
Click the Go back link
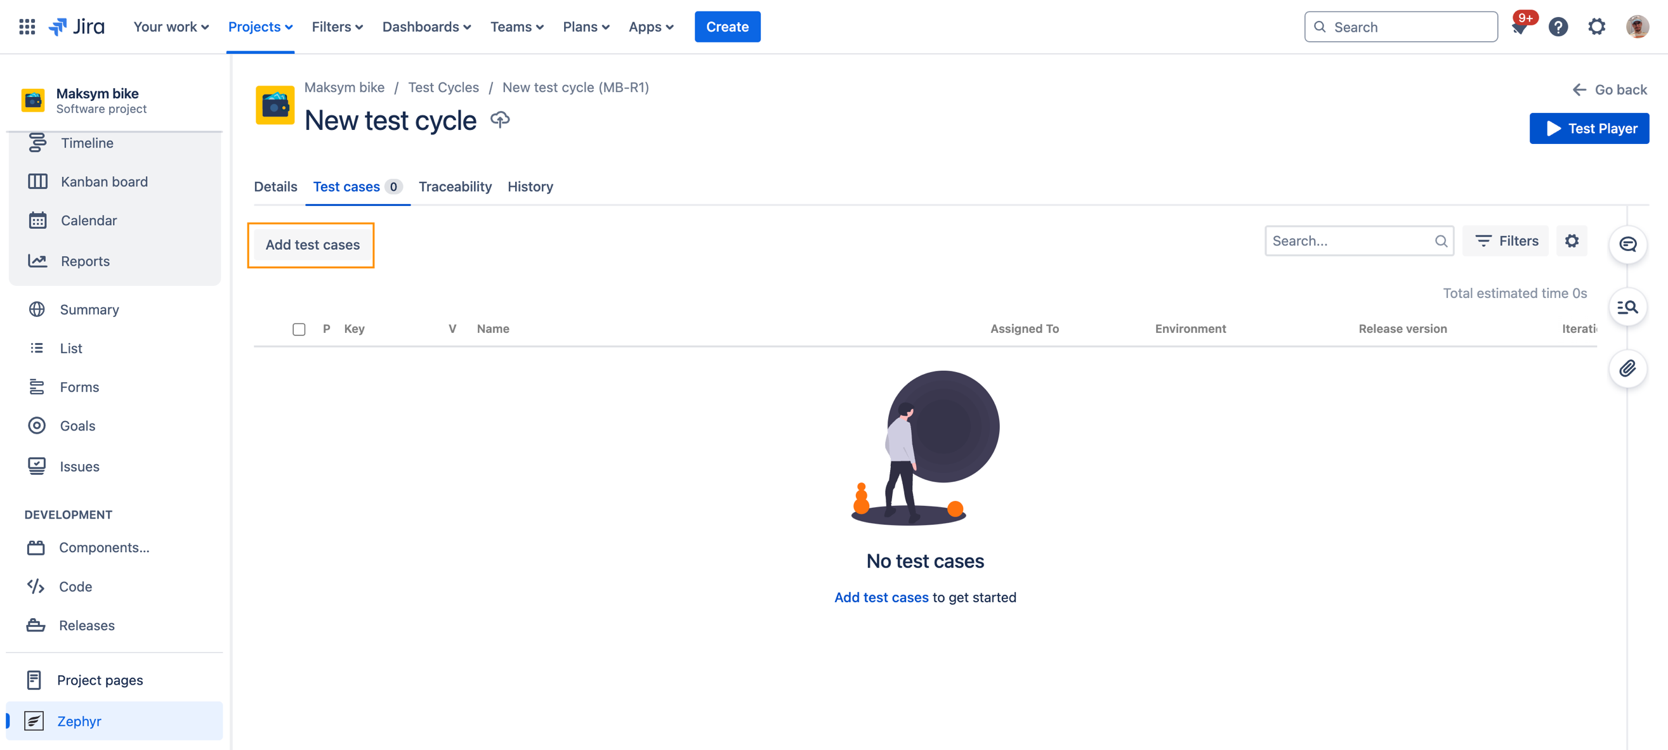pos(1610,89)
